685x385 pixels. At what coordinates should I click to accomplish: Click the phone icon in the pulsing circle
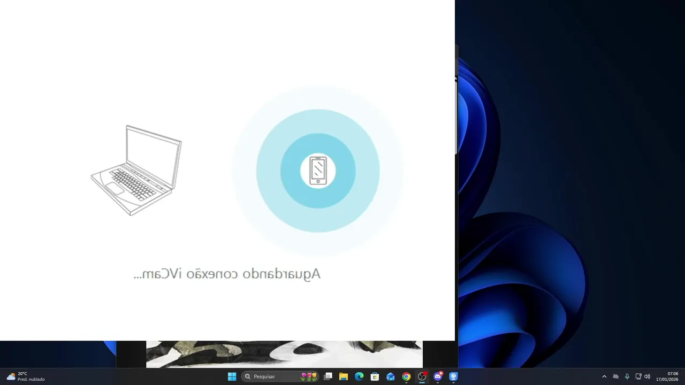point(318,171)
